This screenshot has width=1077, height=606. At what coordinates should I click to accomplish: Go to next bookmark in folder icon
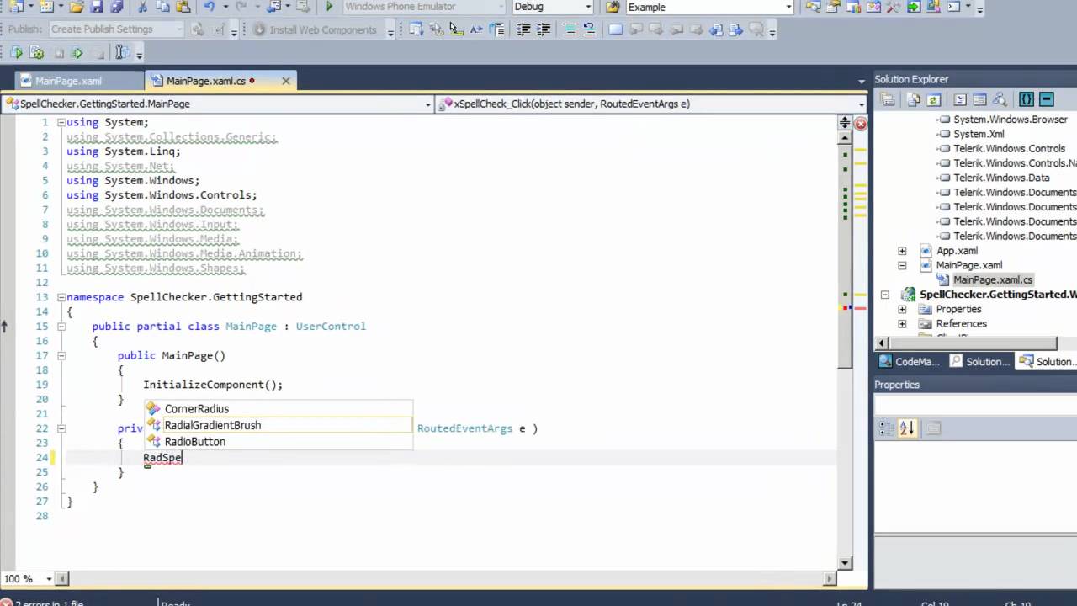735,29
